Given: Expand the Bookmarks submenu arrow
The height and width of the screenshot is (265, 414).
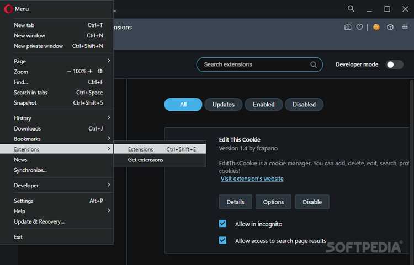Looking at the screenshot, I should pyautogui.click(x=109, y=138).
